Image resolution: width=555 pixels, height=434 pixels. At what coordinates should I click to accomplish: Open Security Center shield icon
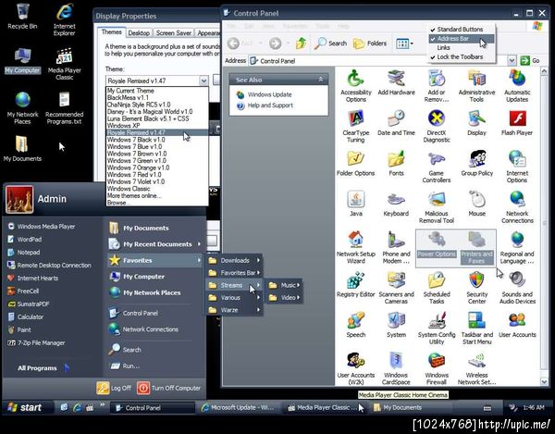pyautogui.click(x=476, y=288)
